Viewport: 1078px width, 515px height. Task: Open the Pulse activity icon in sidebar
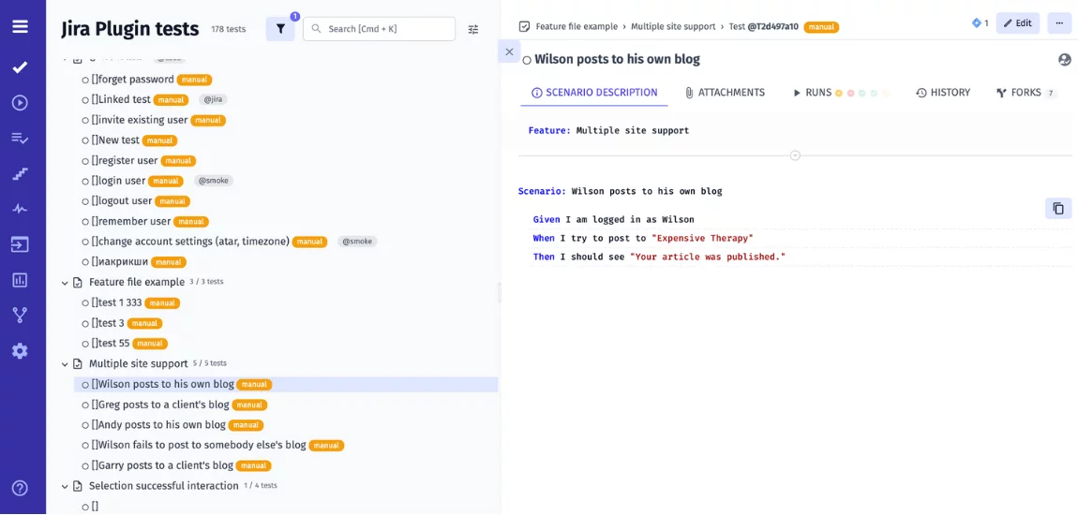(x=20, y=209)
